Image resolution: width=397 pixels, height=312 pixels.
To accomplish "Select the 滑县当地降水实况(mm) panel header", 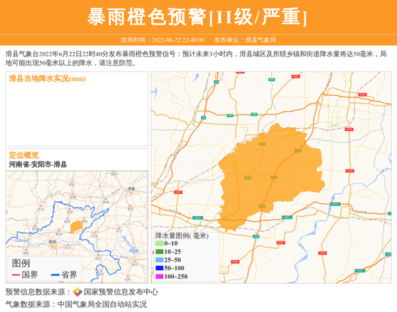I will tap(48, 79).
